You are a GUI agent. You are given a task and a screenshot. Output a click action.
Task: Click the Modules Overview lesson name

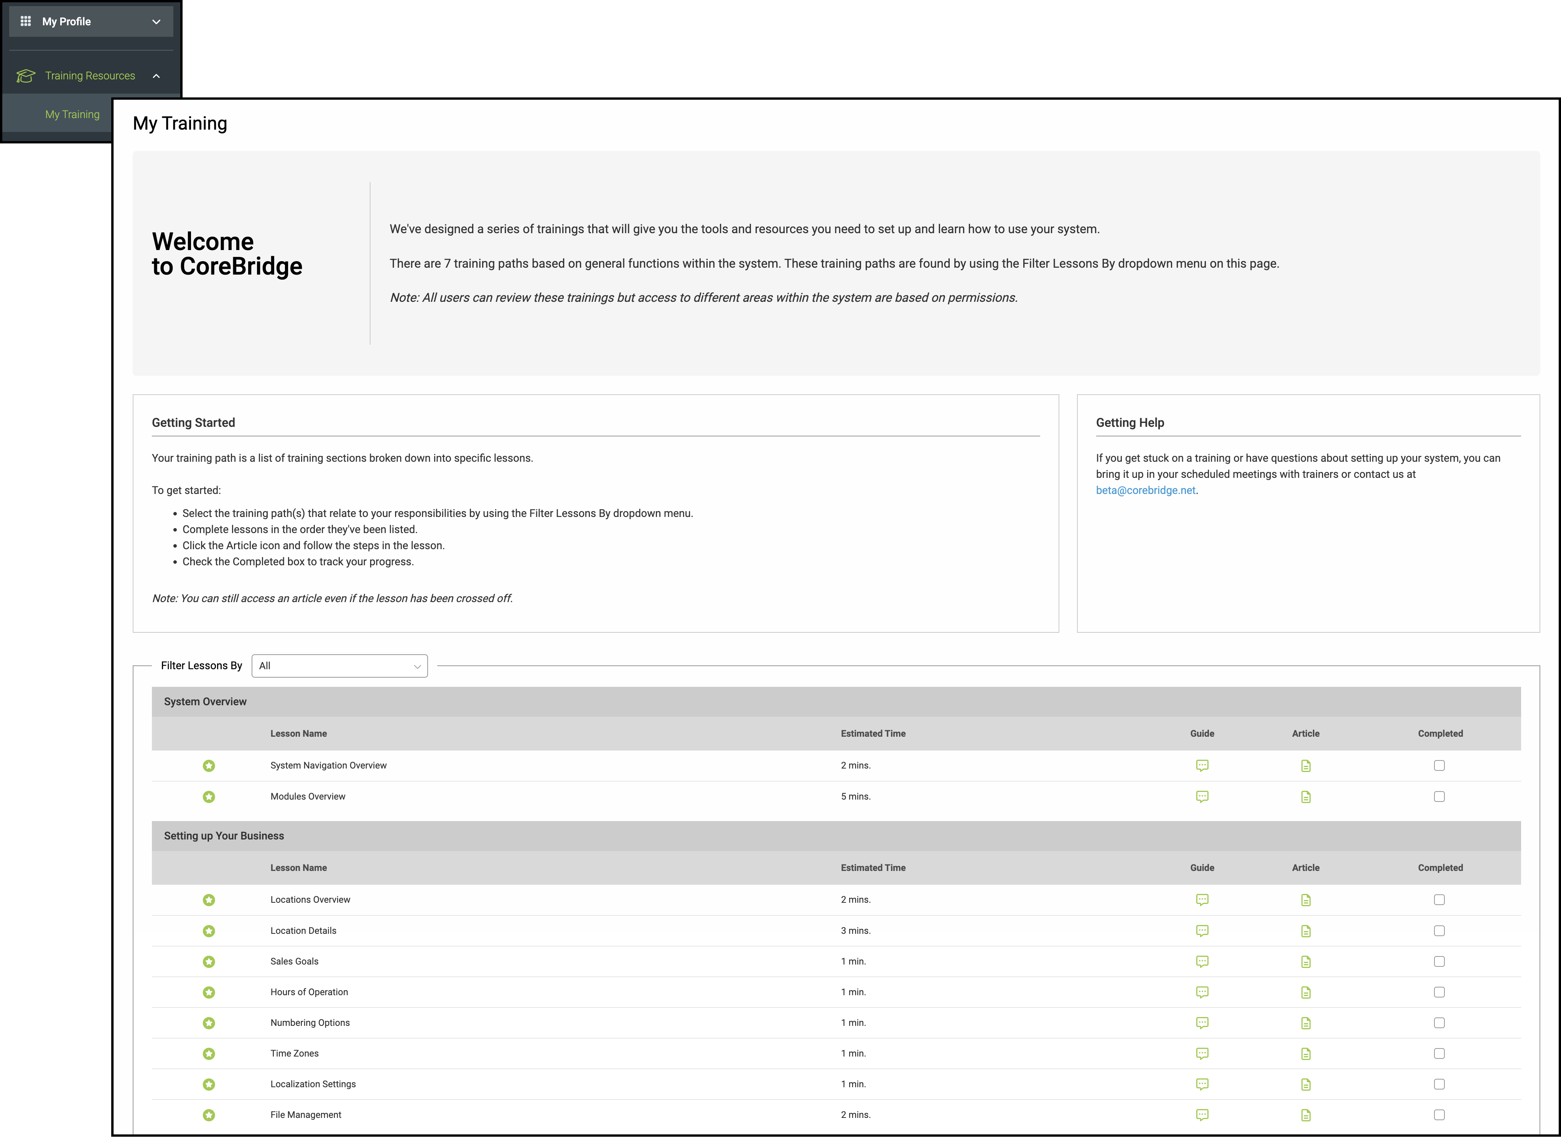[308, 796]
